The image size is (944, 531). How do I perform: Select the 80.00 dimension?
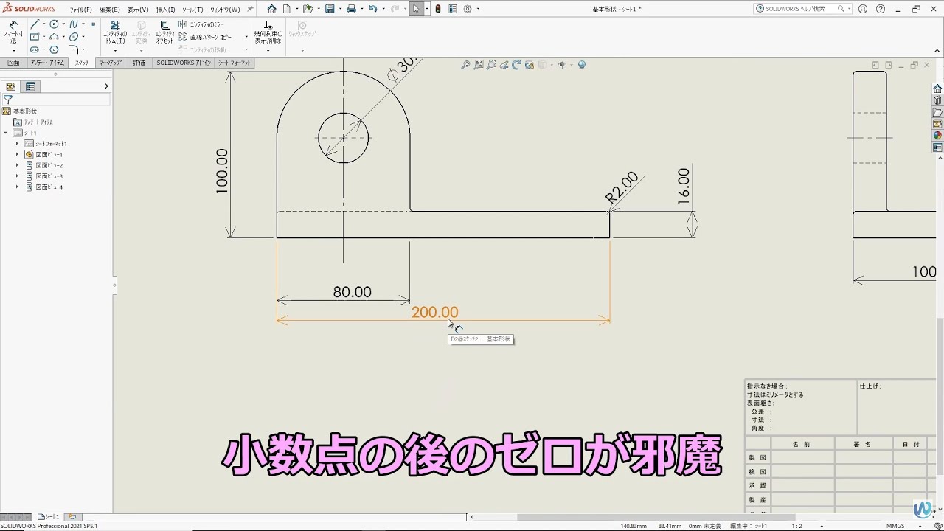[x=353, y=292]
